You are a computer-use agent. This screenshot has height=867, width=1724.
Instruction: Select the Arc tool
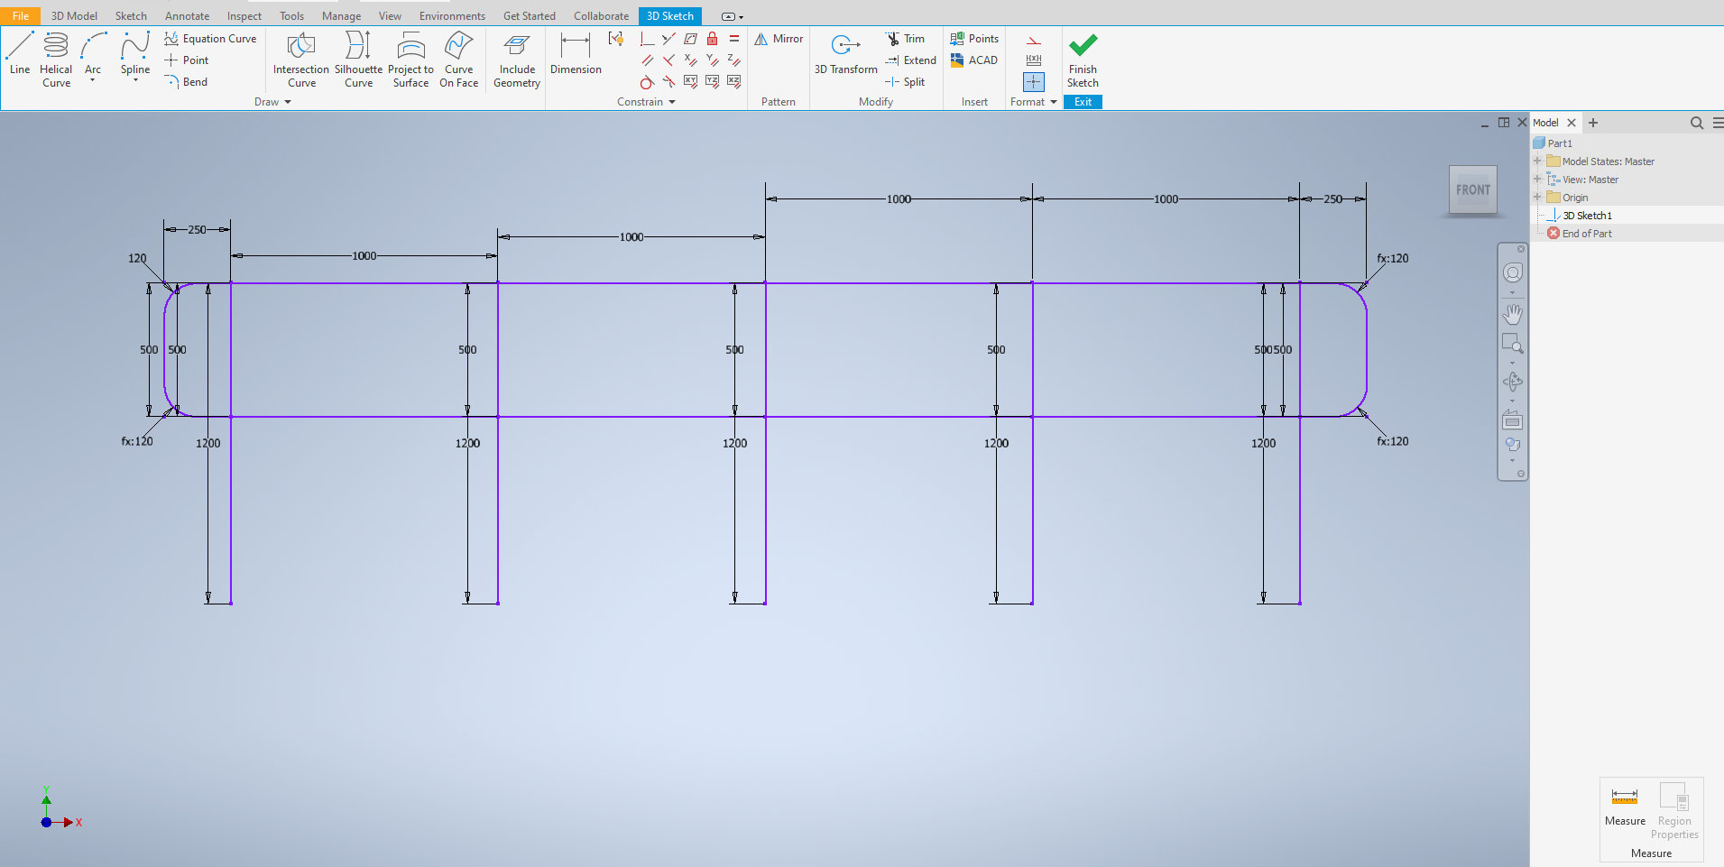(93, 54)
